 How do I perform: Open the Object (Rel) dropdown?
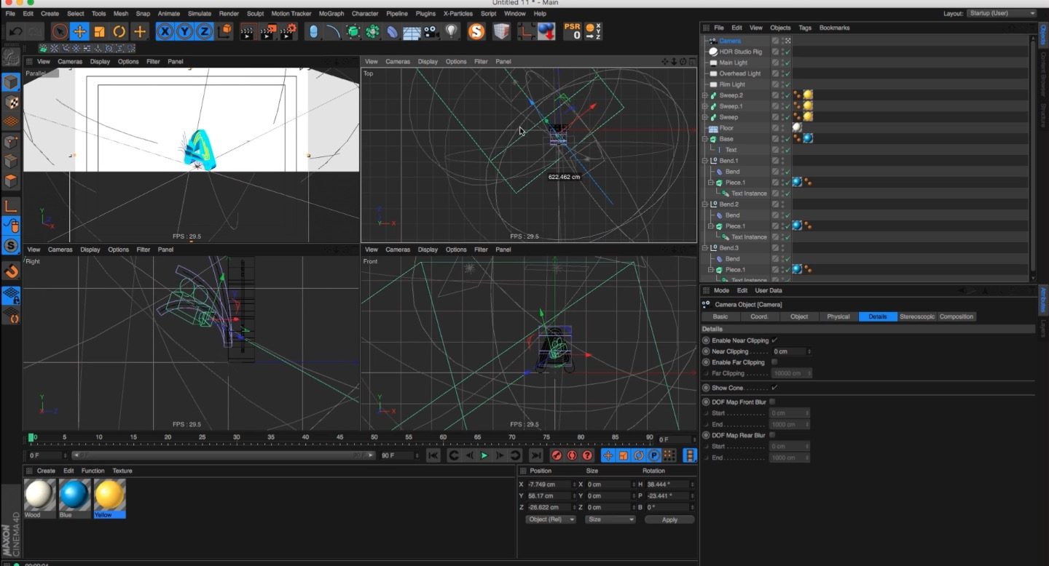pyautogui.click(x=551, y=519)
